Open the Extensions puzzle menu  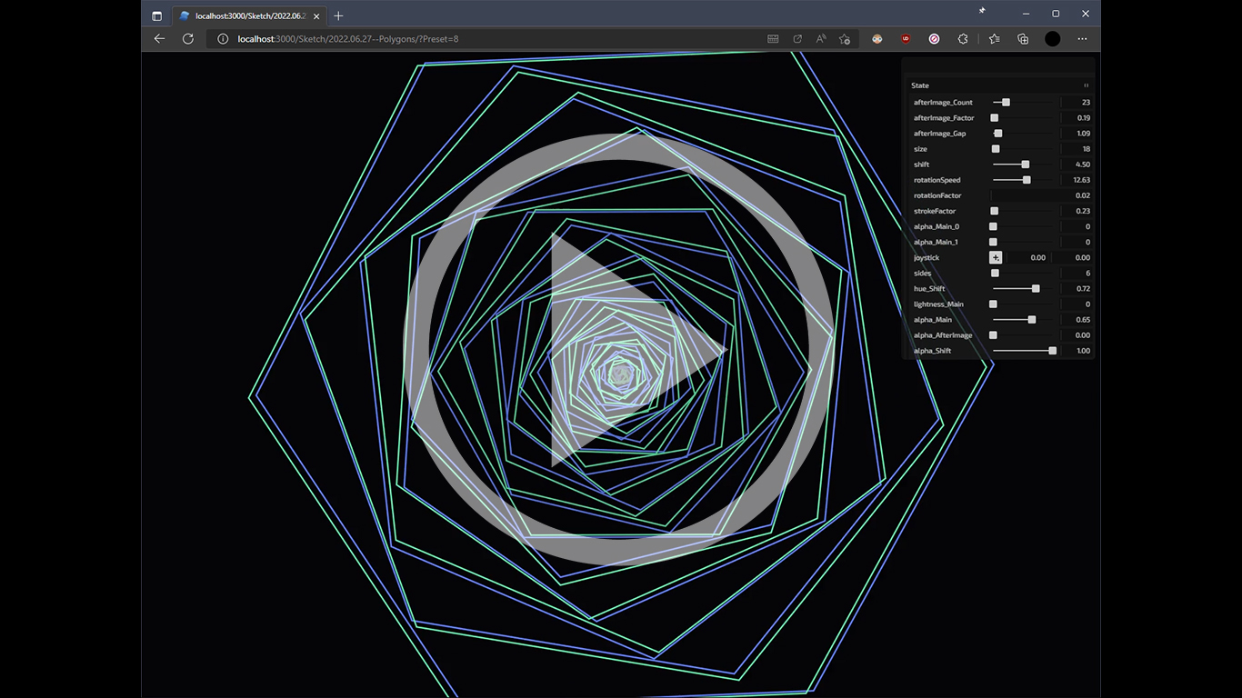coord(963,39)
